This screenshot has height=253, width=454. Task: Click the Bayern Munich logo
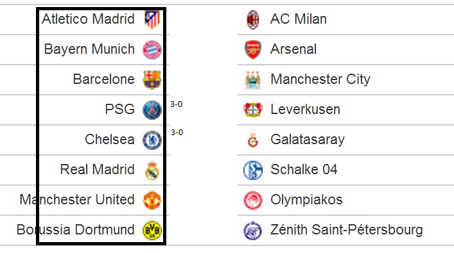[x=152, y=50]
